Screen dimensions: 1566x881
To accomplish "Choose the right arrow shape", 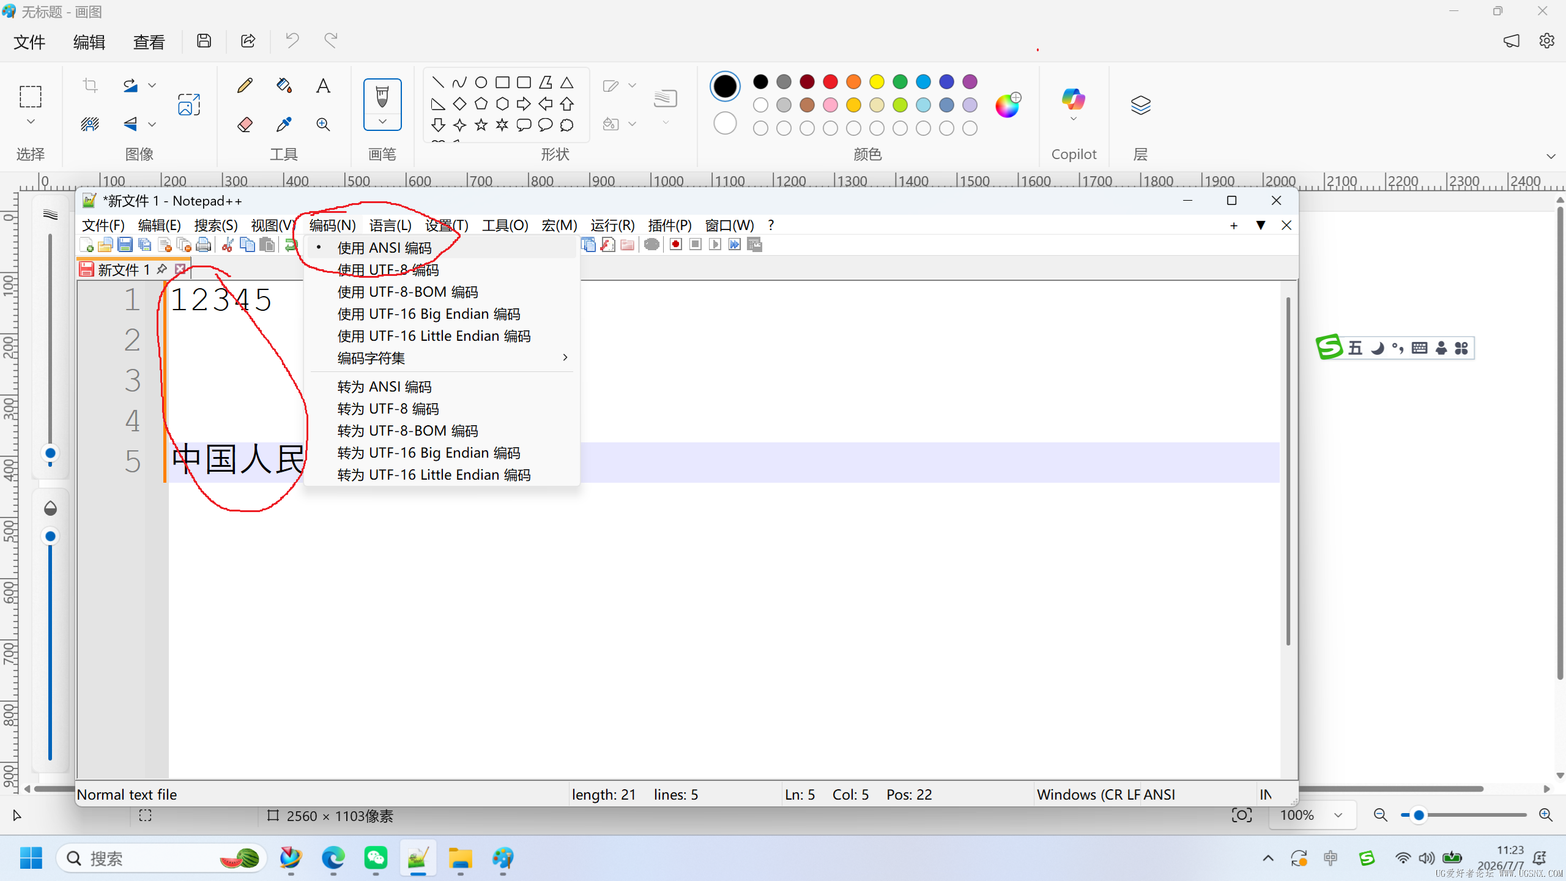I will coord(524,103).
